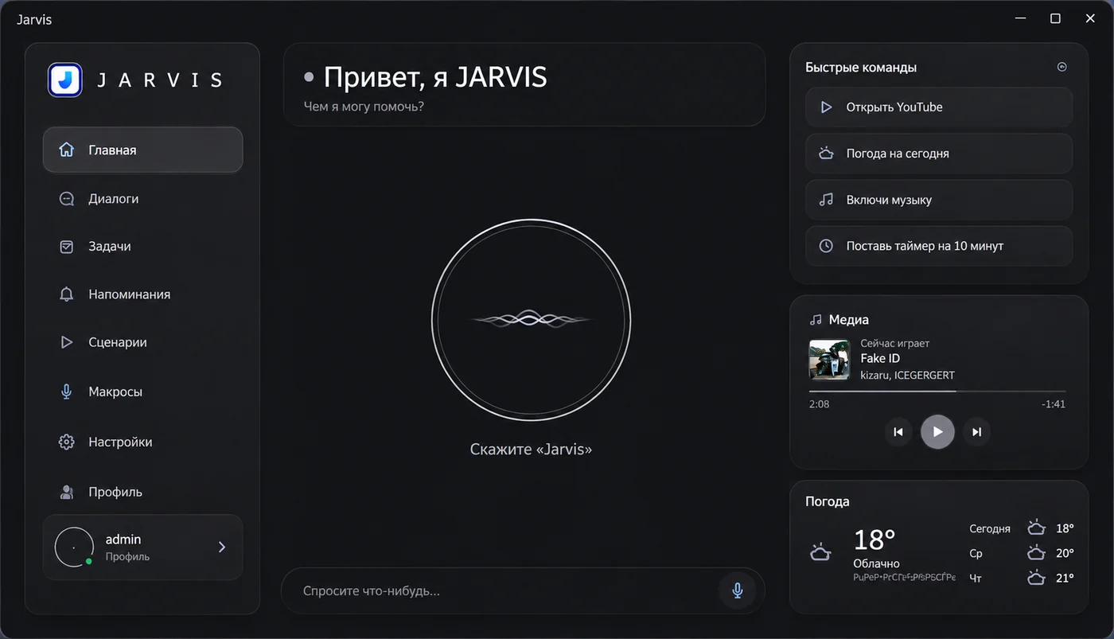The image size is (1114, 639).
Task: Click the Настройки gear icon
Action: 67,442
